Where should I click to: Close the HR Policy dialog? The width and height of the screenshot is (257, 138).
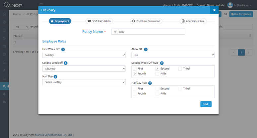click(214, 10)
